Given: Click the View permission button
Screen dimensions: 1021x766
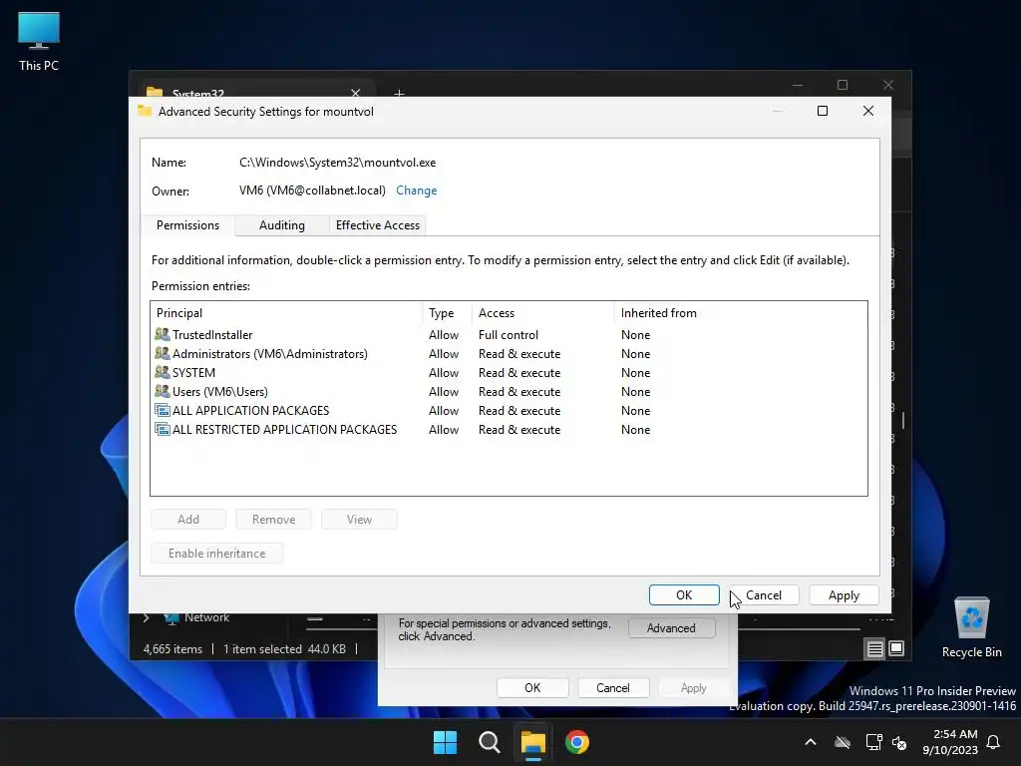Looking at the screenshot, I should tap(359, 519).
